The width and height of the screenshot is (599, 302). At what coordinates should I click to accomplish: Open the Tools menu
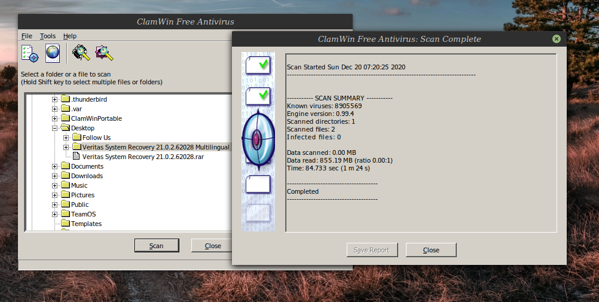[x=48, y=36]
